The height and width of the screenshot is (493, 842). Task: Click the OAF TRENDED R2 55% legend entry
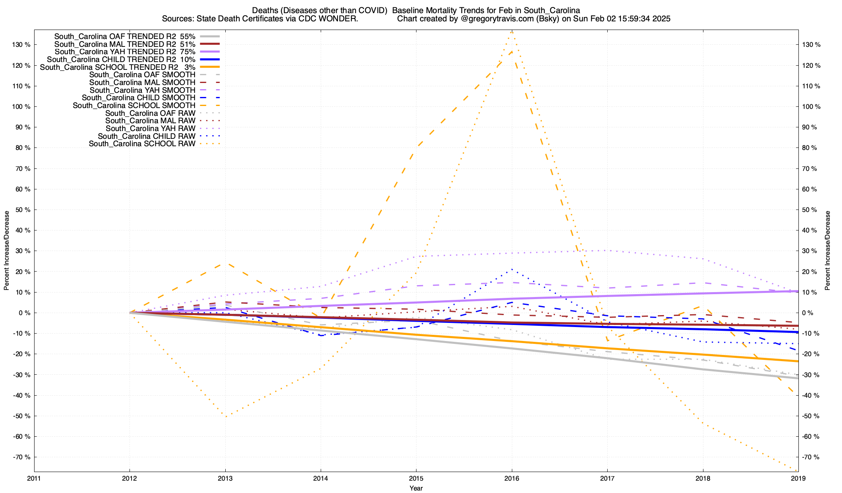(x=125, y=36)
